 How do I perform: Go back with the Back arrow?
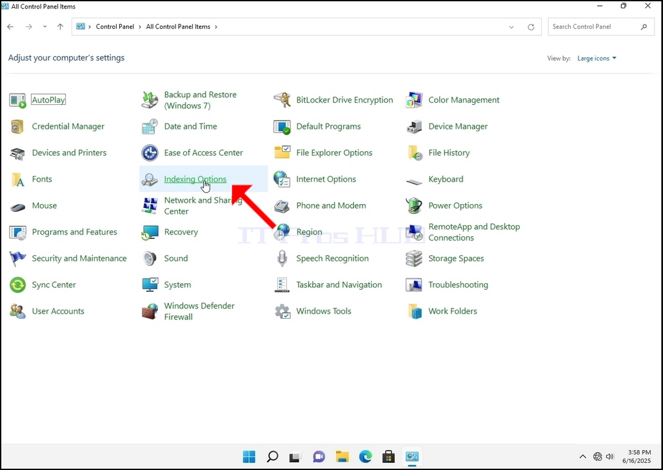coord(10,26)
